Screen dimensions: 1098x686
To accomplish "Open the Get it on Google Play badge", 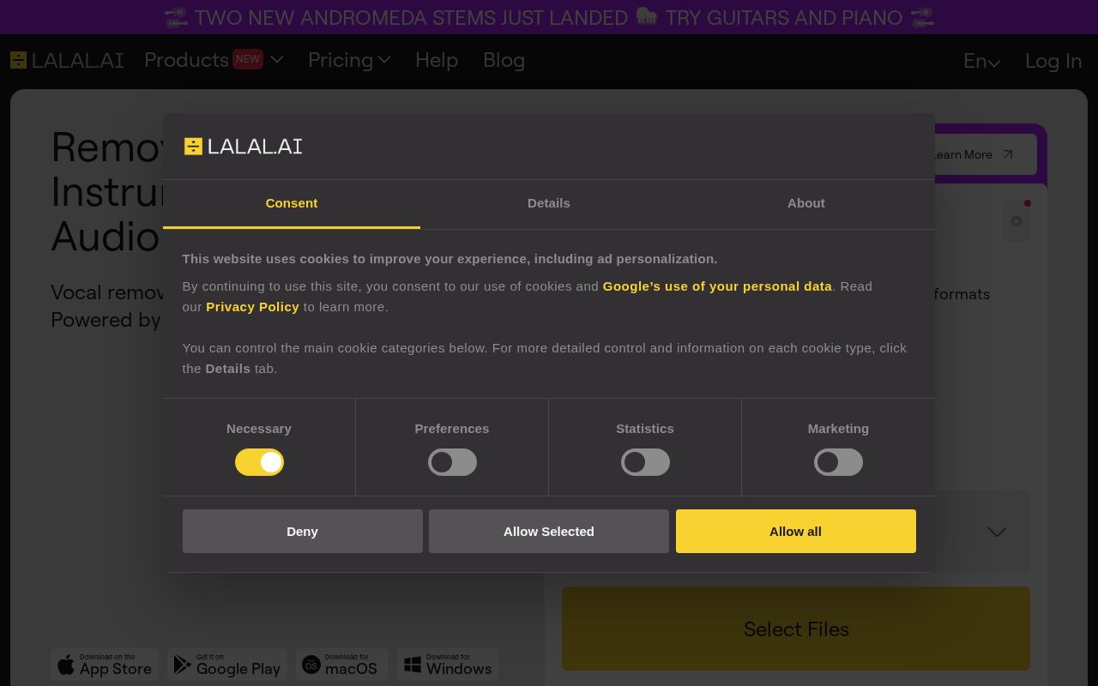I will [227, 665].
